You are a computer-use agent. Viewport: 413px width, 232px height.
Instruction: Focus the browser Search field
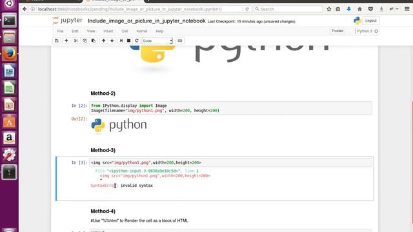[288, 9]
